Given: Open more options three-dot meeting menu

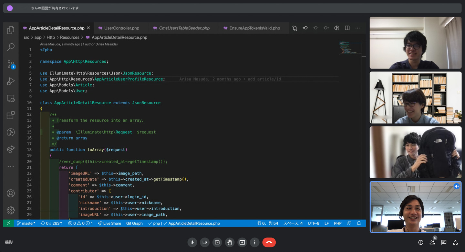Looking at the screenshot, I should pyautogui.click(x=254, y=242).
